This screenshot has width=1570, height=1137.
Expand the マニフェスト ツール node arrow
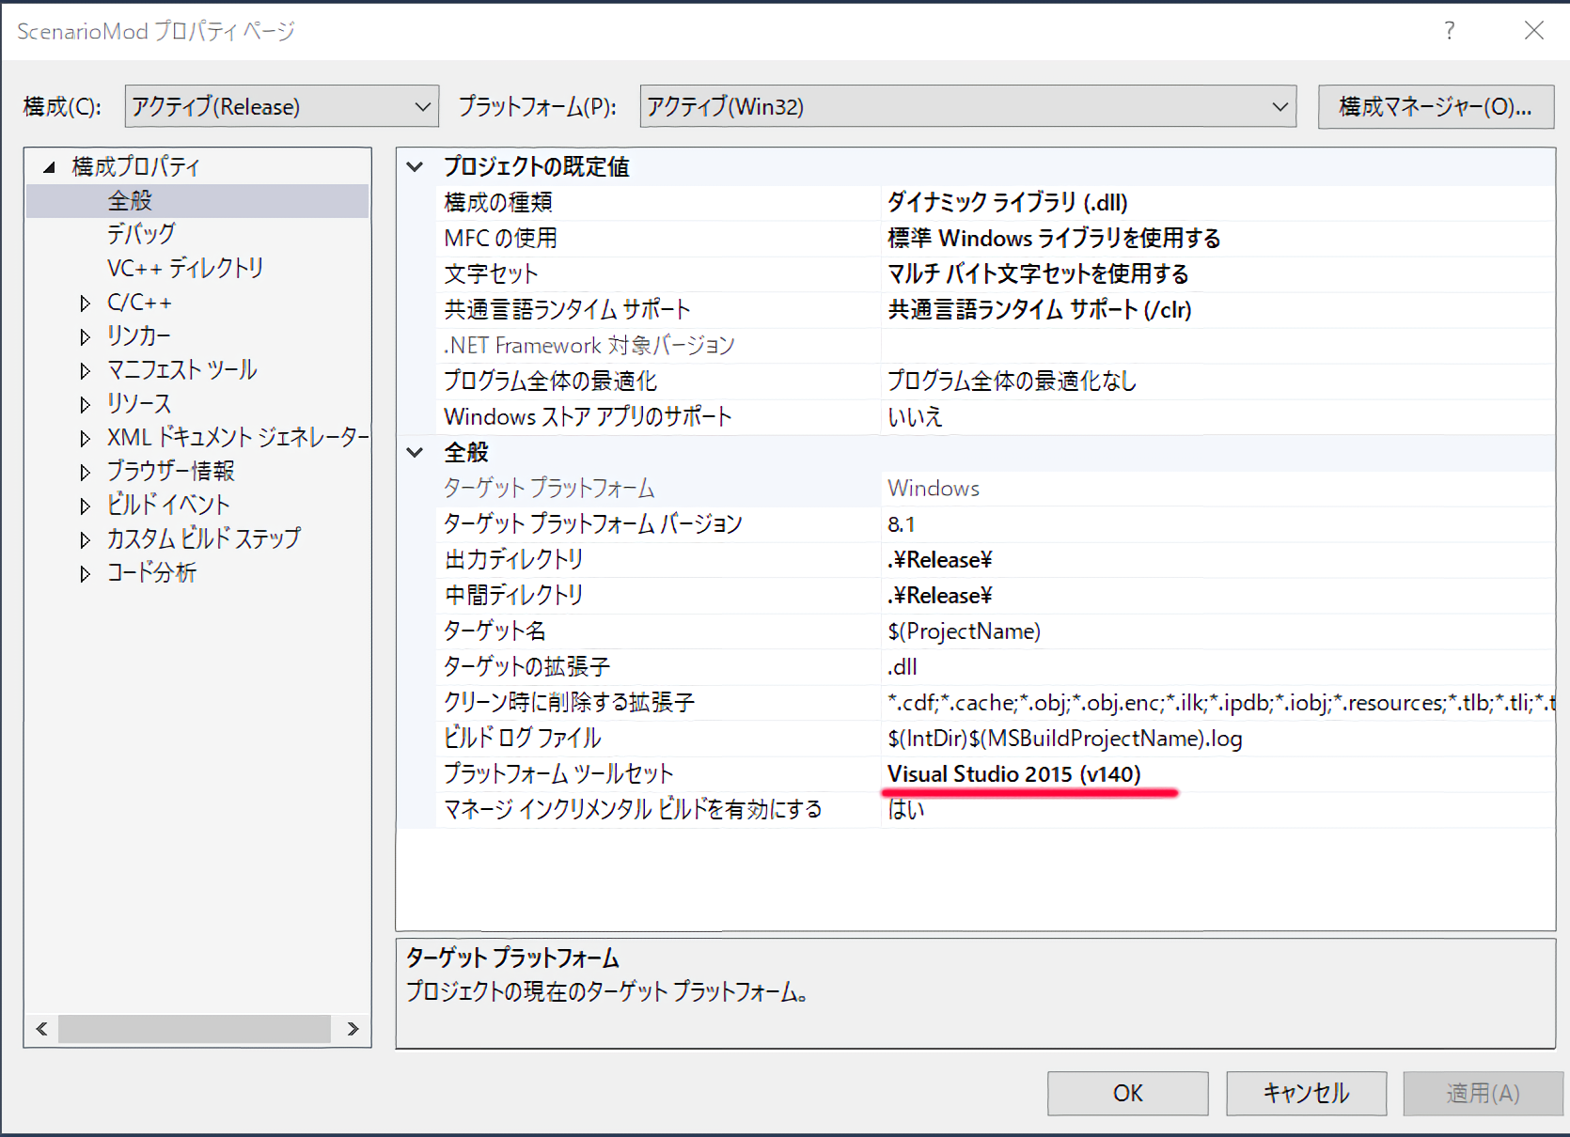[x=86, y=370]
